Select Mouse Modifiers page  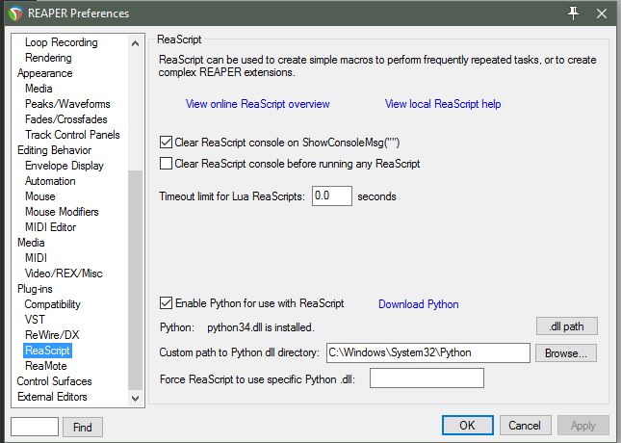(x=62, y=212)
